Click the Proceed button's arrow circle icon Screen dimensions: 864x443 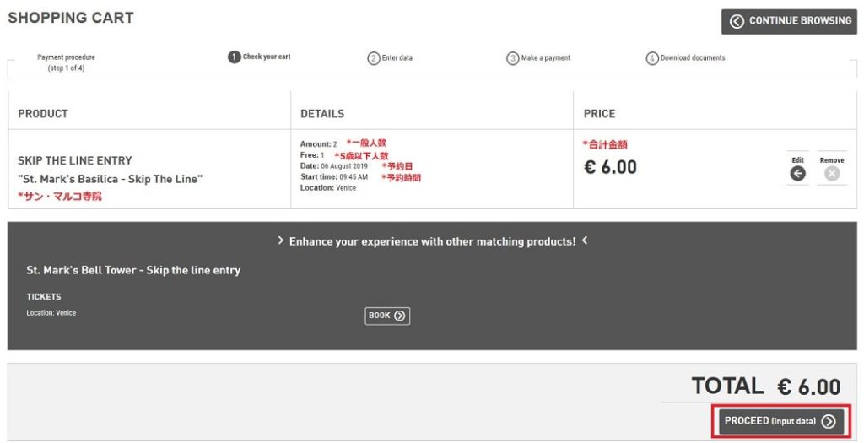tap(829, 422)
